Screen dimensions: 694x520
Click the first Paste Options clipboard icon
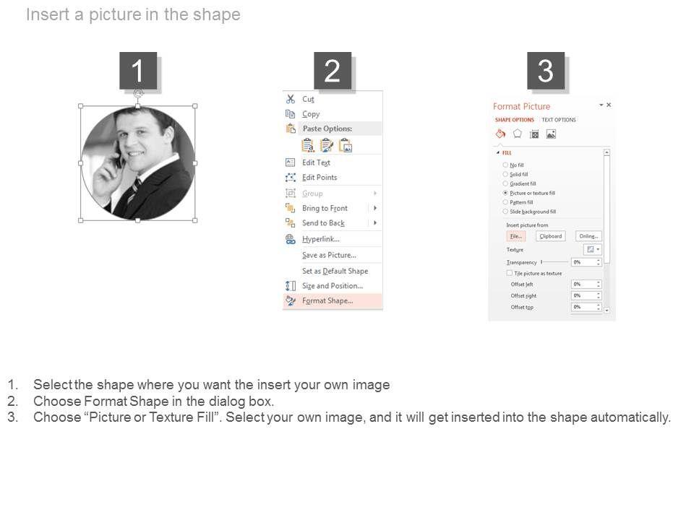point(308,145)
